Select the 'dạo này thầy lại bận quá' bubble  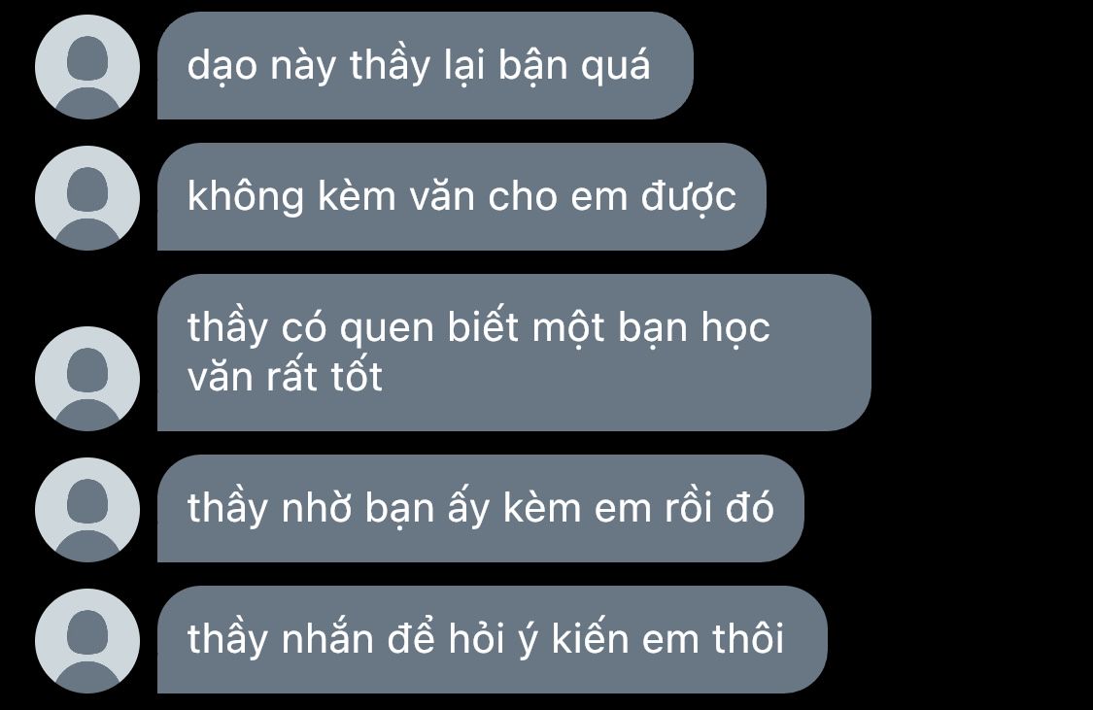coord(426,65)
